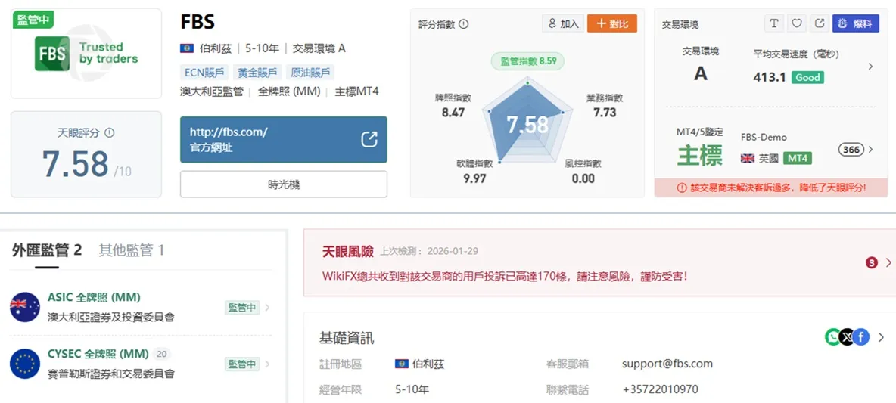Click the external link icon on website button
Viewport: 896px width, 403px height.
[369, 140]
